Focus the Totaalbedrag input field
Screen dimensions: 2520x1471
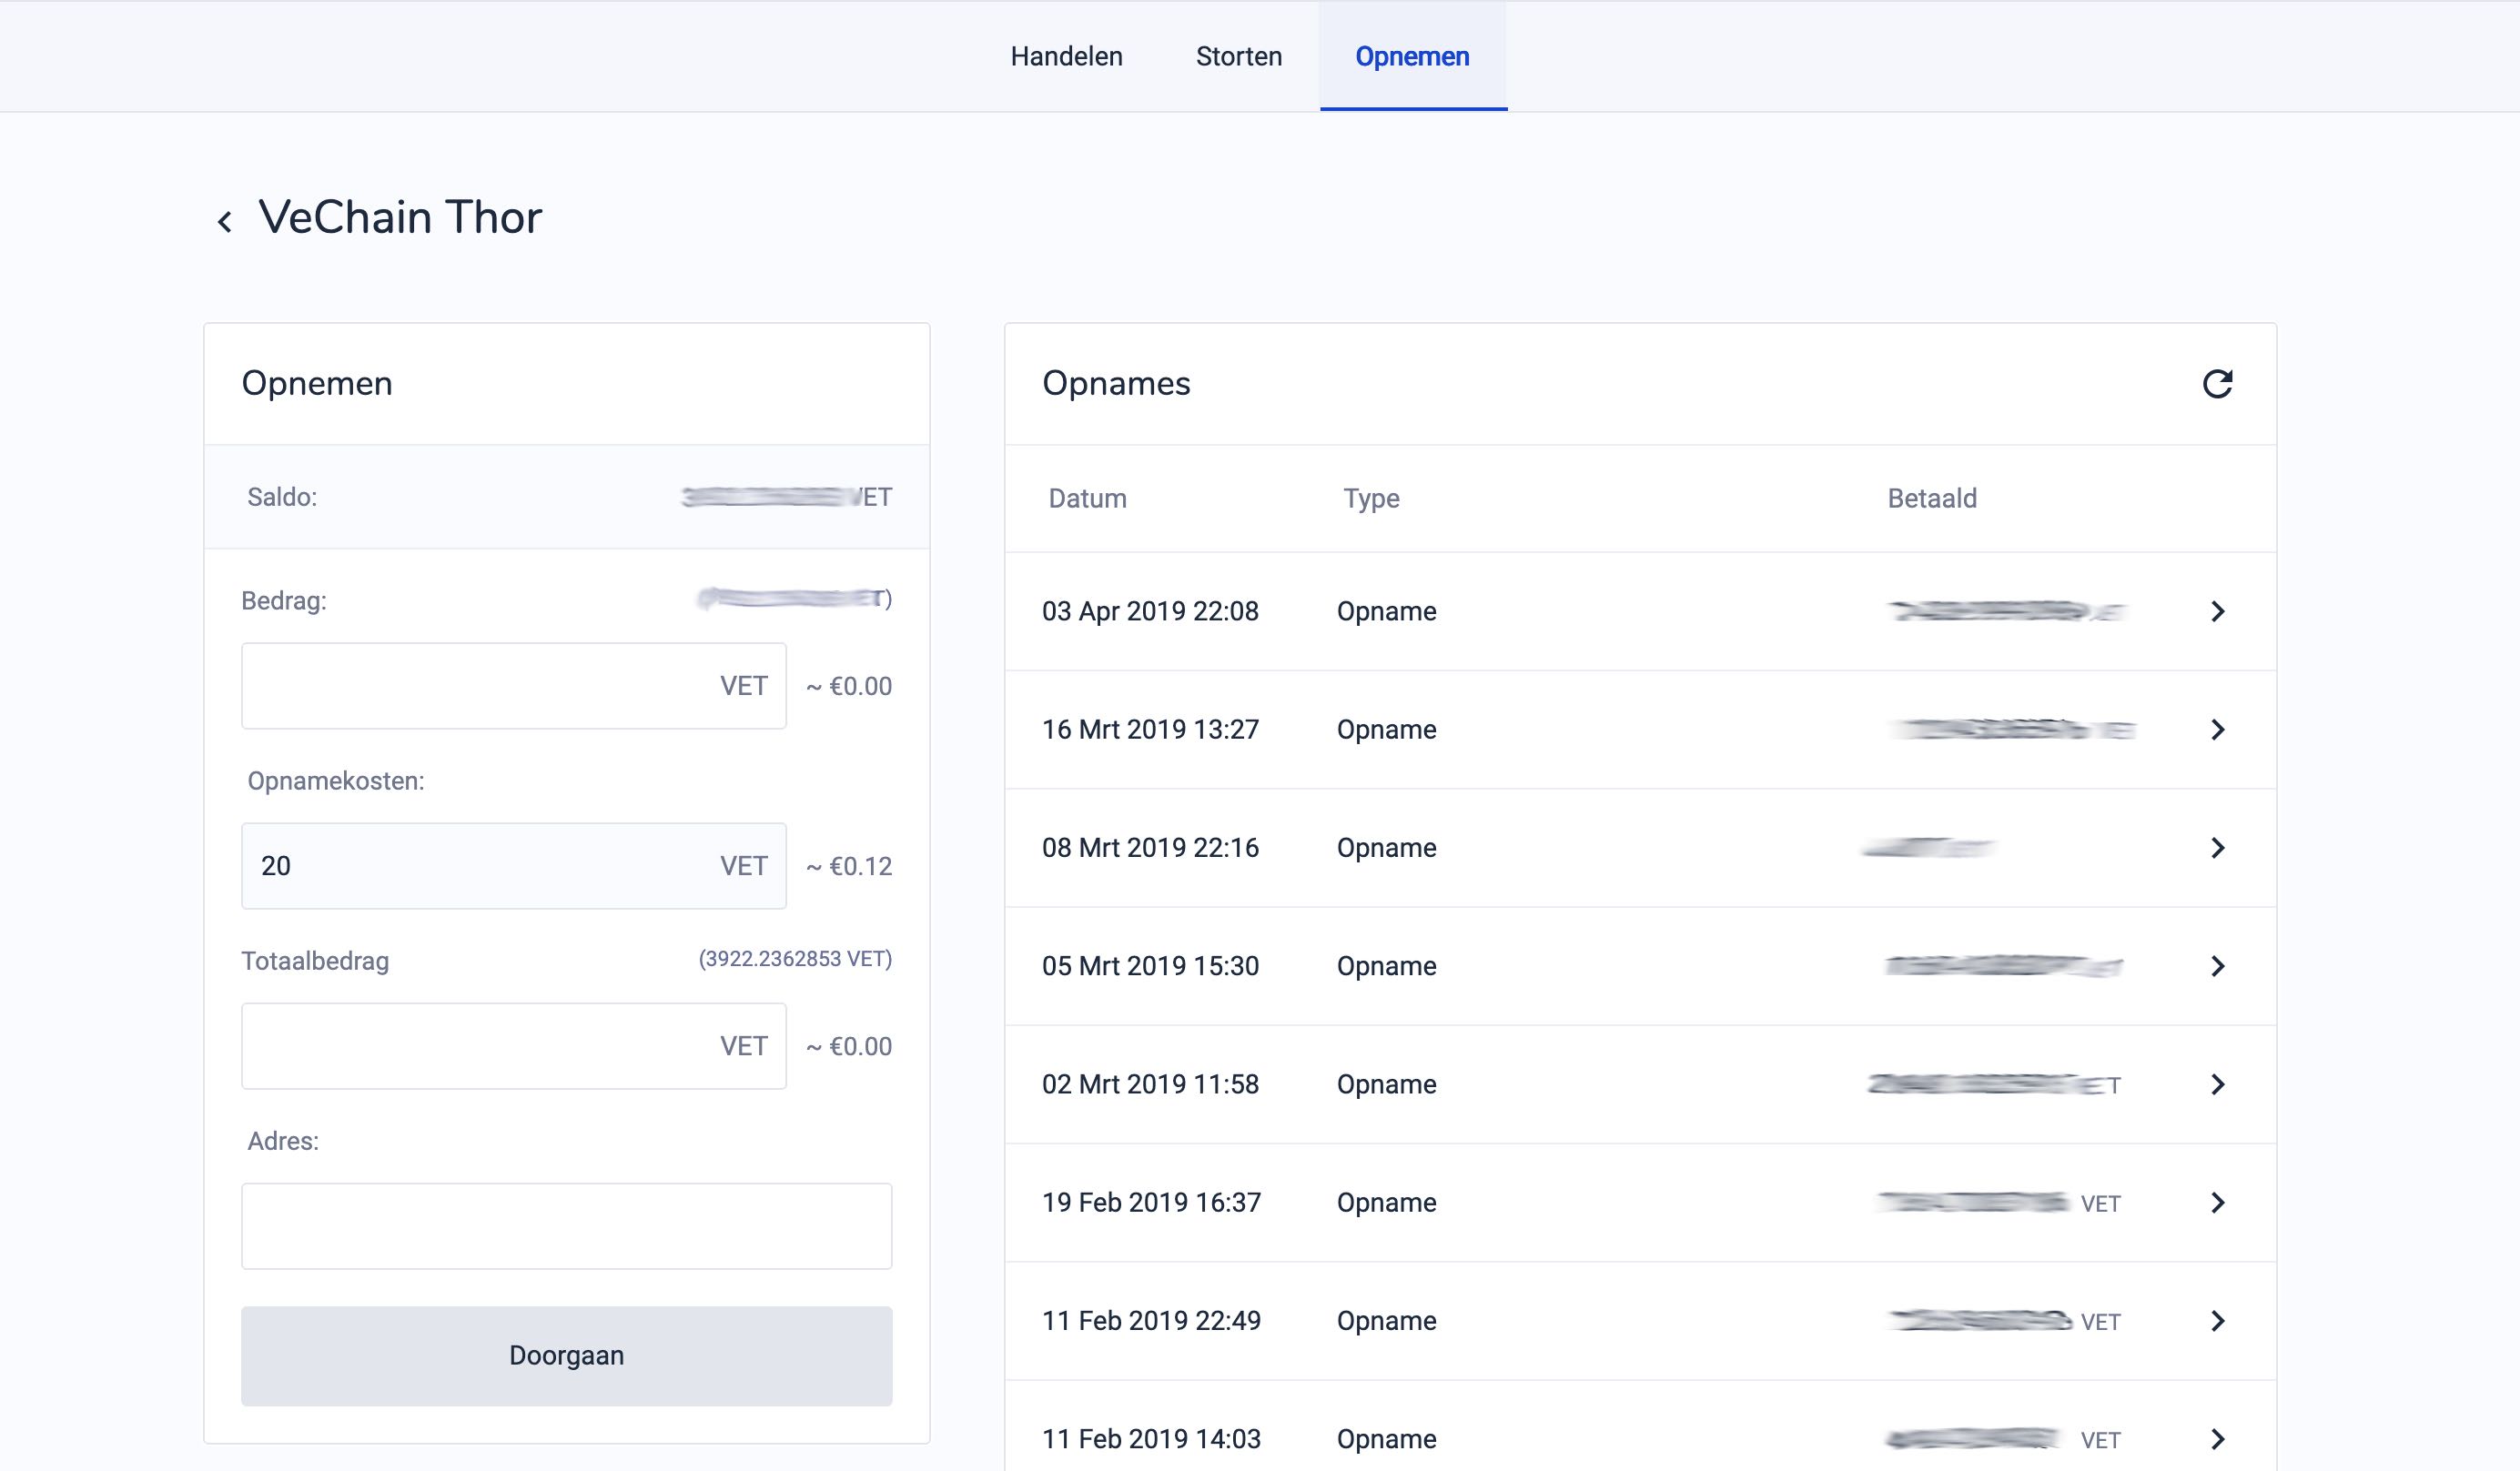click(513, 1046)
